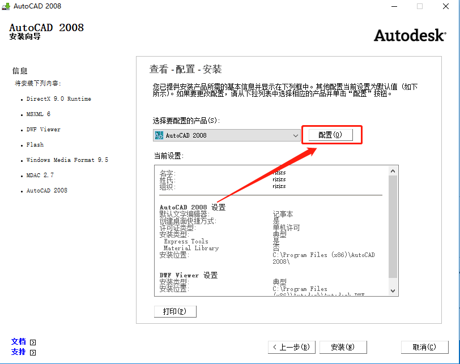Select 'MSXML 6' list entry

click(39, 114)
